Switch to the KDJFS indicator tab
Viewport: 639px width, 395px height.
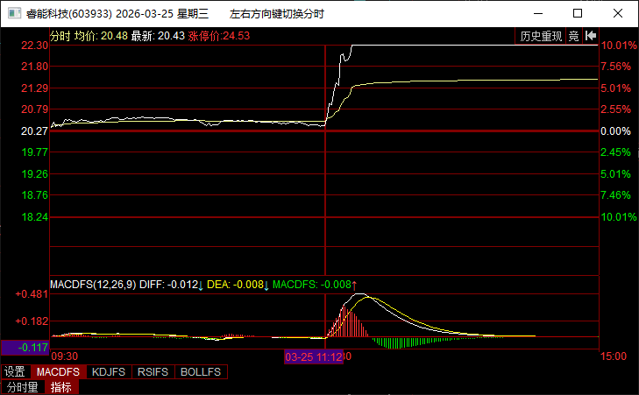click(x=108, y=372)
